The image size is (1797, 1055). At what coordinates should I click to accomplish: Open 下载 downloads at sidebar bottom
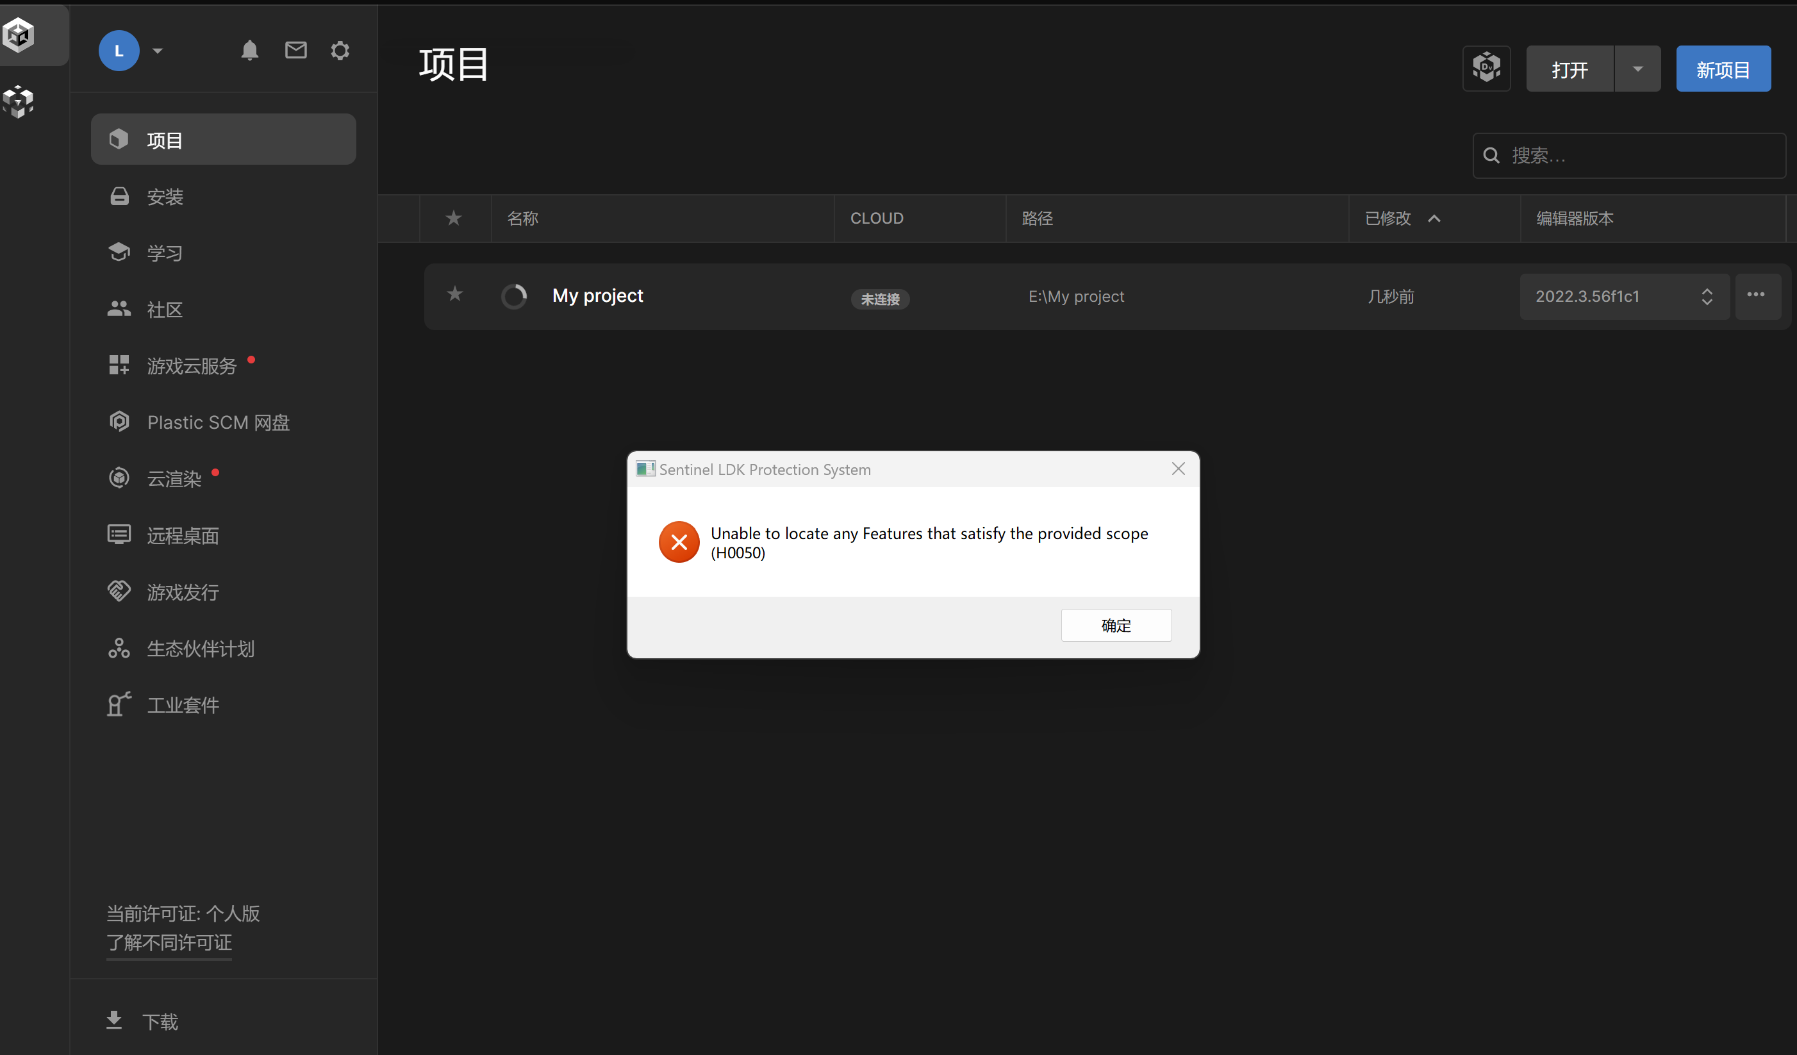coord(143,1021)
